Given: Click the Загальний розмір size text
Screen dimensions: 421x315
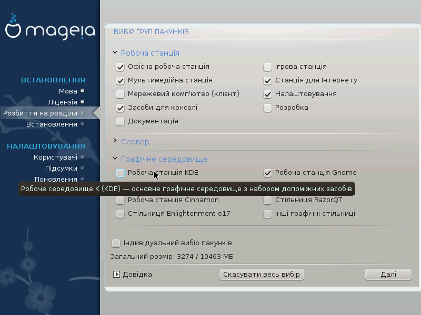Looking at the screenshot, I should pos(172,257).
